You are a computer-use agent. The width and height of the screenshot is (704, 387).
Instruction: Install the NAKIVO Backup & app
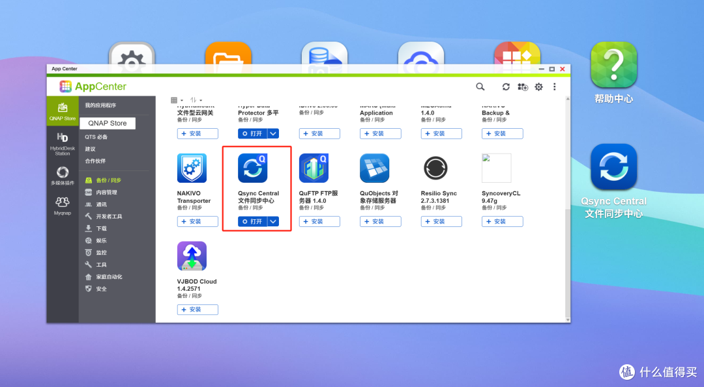(503, 133)
